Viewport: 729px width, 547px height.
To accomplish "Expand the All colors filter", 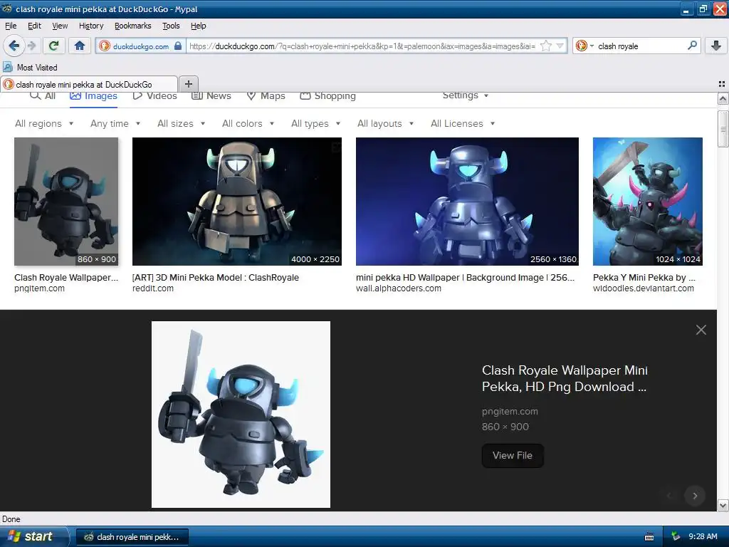I will (x=248, y=123).
